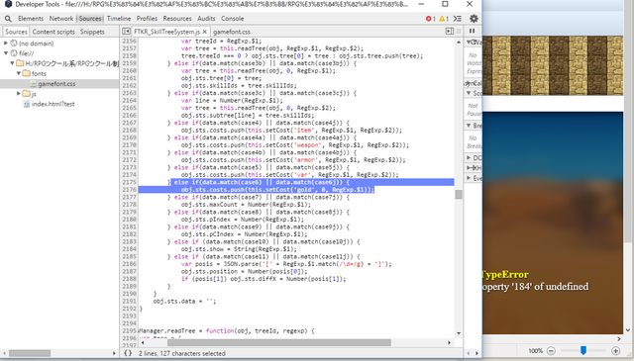
Task: Set breakpoint on line number 2175
Action: point(130,182)
